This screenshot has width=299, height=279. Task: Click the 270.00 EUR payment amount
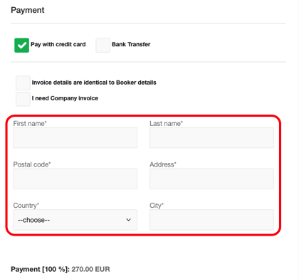[x=90, y=269]
